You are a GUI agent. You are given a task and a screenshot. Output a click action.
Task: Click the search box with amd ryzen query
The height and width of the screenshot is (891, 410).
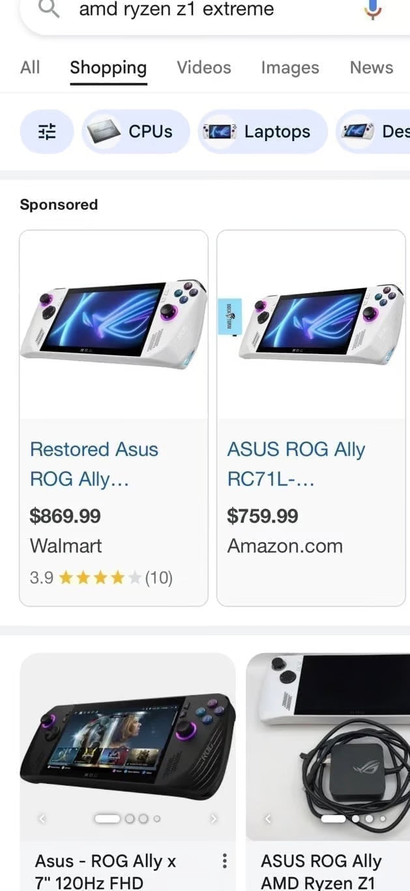point(196,9)
